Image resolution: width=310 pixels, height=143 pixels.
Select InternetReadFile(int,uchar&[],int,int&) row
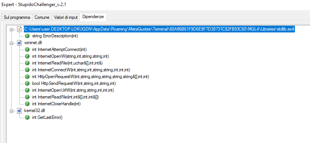click(x=68, y=63)
